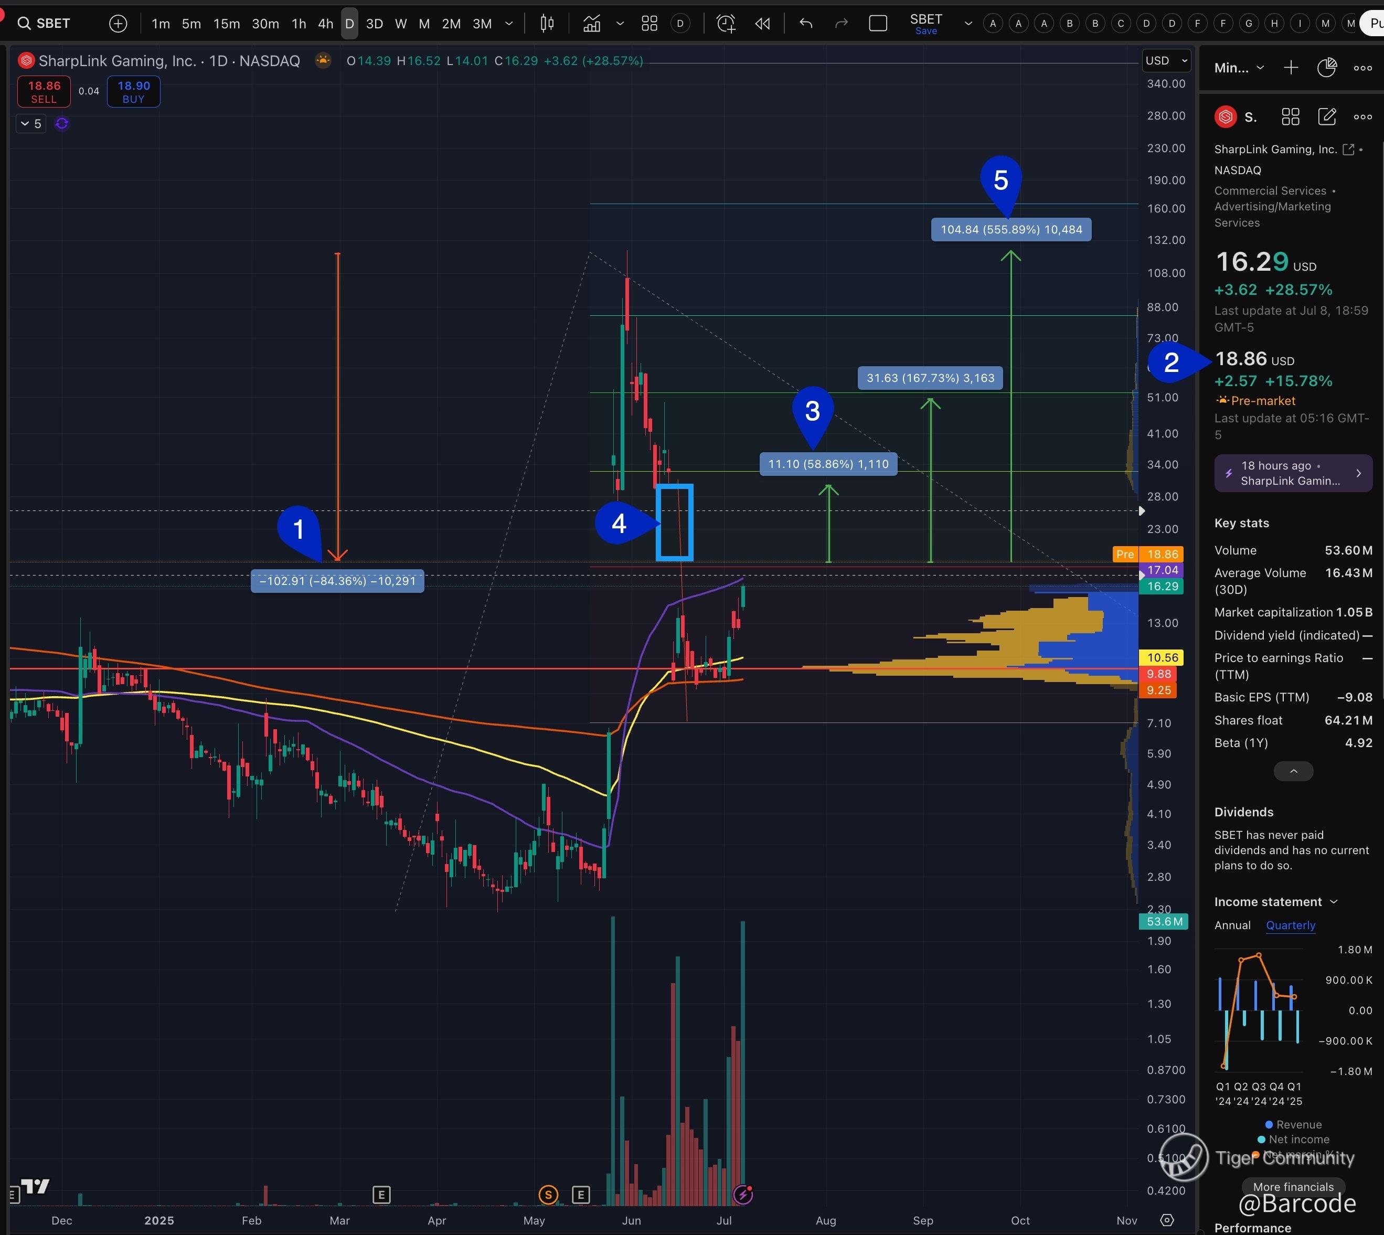1384x1235 pixels.
Task: Click the earnings E marker near May
Action: [x=581, y=1194]
